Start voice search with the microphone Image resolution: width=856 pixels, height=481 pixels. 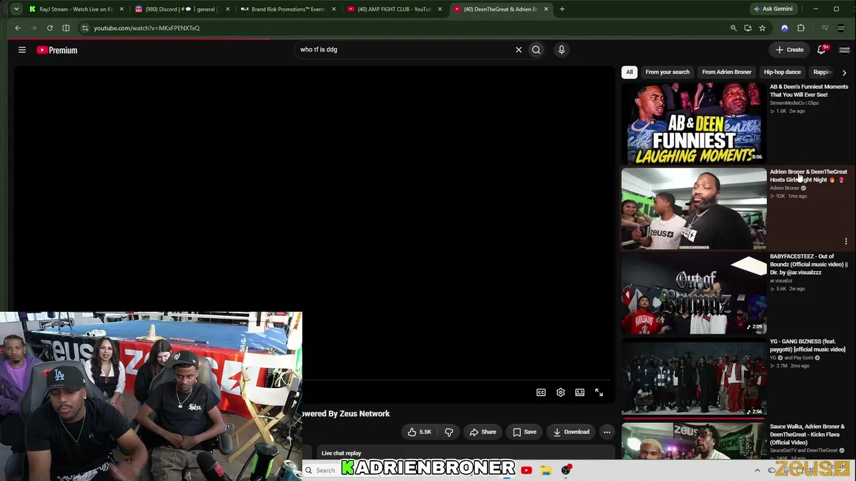point(562,49)
